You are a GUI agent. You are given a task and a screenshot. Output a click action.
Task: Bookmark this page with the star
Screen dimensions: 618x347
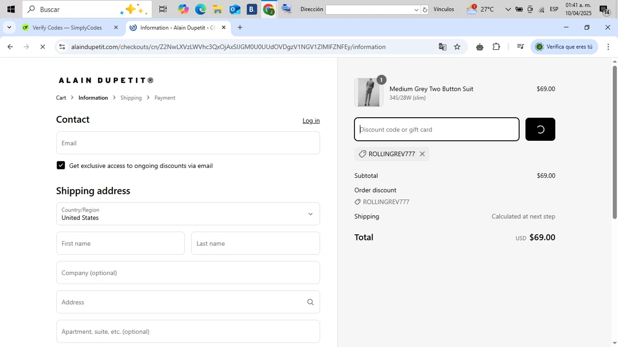click(x=457, y=47)
